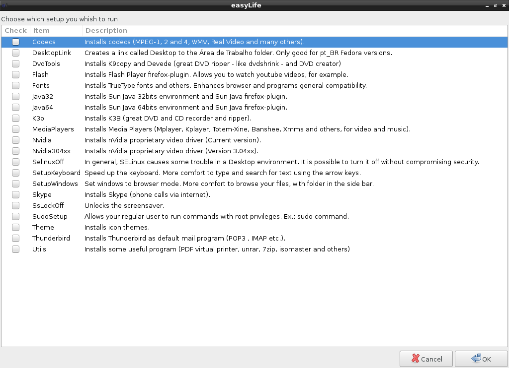Tick the Codecs checkbox
The width and height of the screenshot is (509, 368).
15,42
